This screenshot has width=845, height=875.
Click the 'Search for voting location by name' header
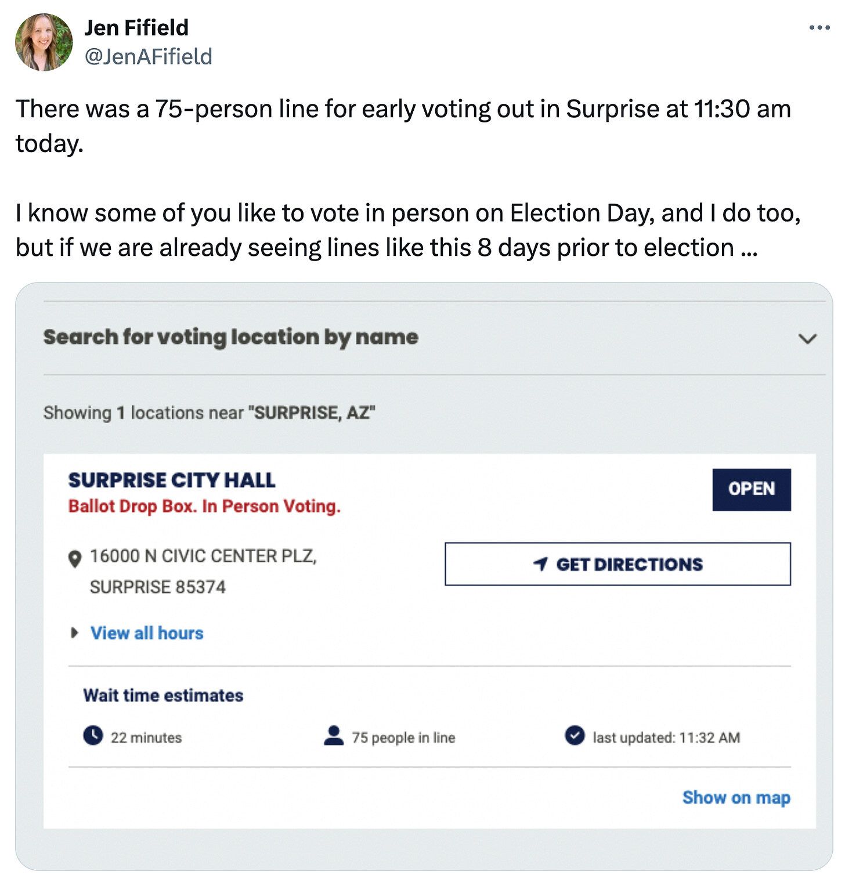(x=230, y=337)
